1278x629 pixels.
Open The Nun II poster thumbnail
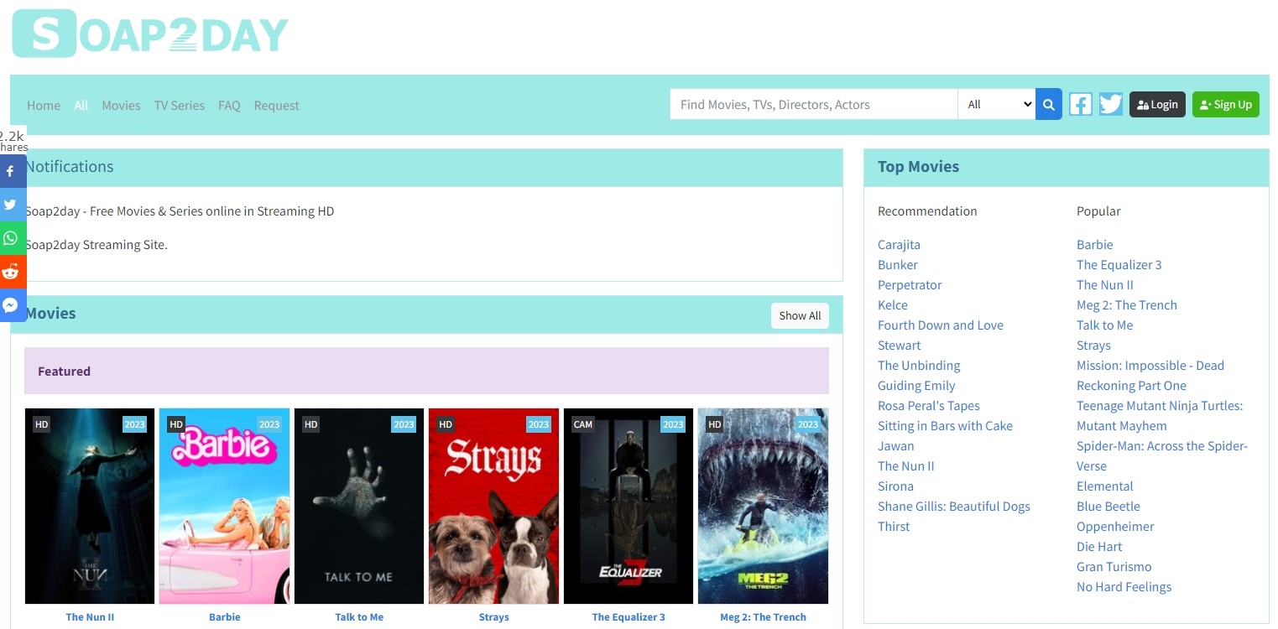[90, 506]
